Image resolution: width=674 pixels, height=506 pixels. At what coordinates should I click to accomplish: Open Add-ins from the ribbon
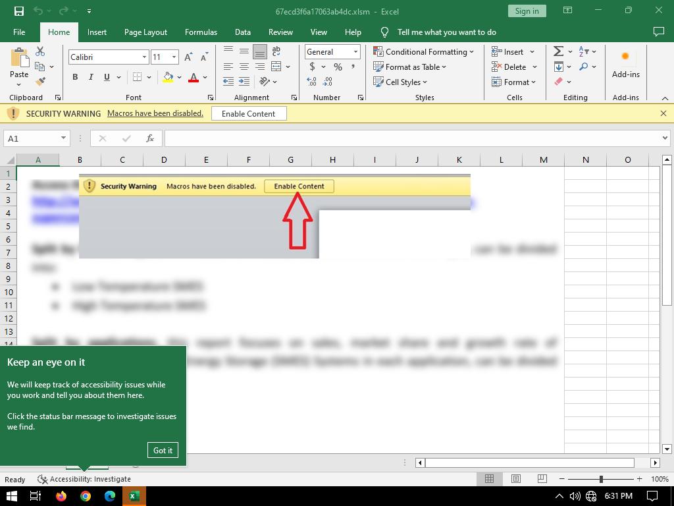tap(625, 65)
